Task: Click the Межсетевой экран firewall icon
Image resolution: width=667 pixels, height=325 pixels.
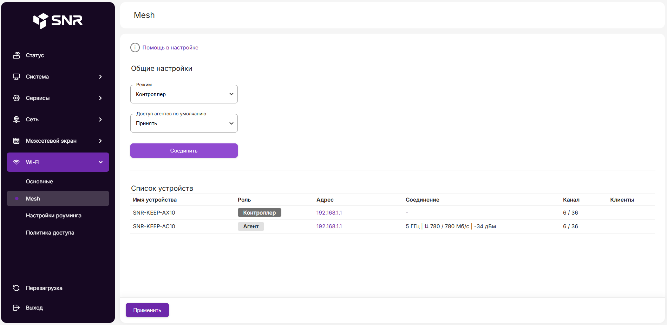Action: pos(16,141)
